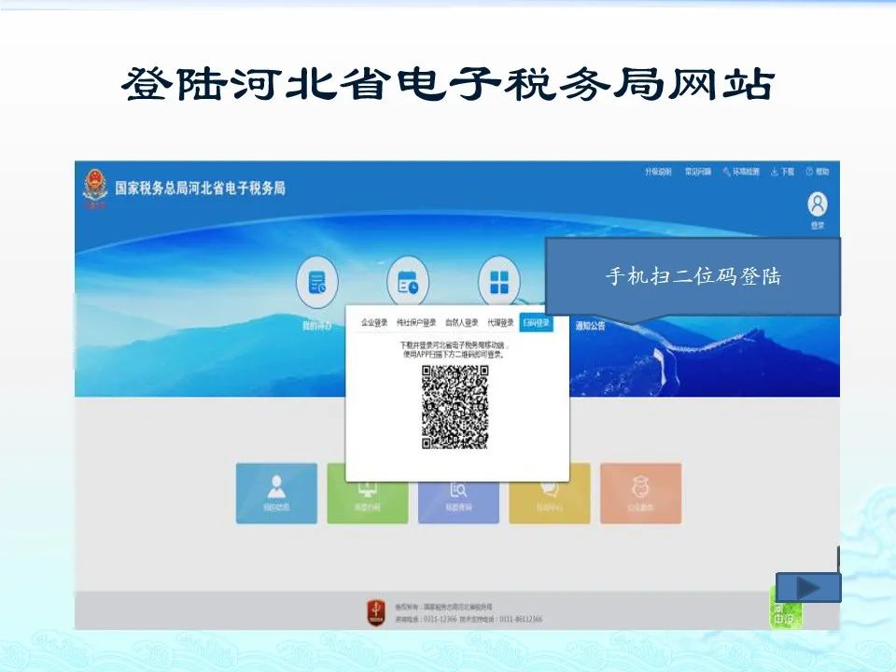Image resolution: width=896 pixels, height=672 pixels.
Task: Click the login QR code image
Action: (455, 408)
